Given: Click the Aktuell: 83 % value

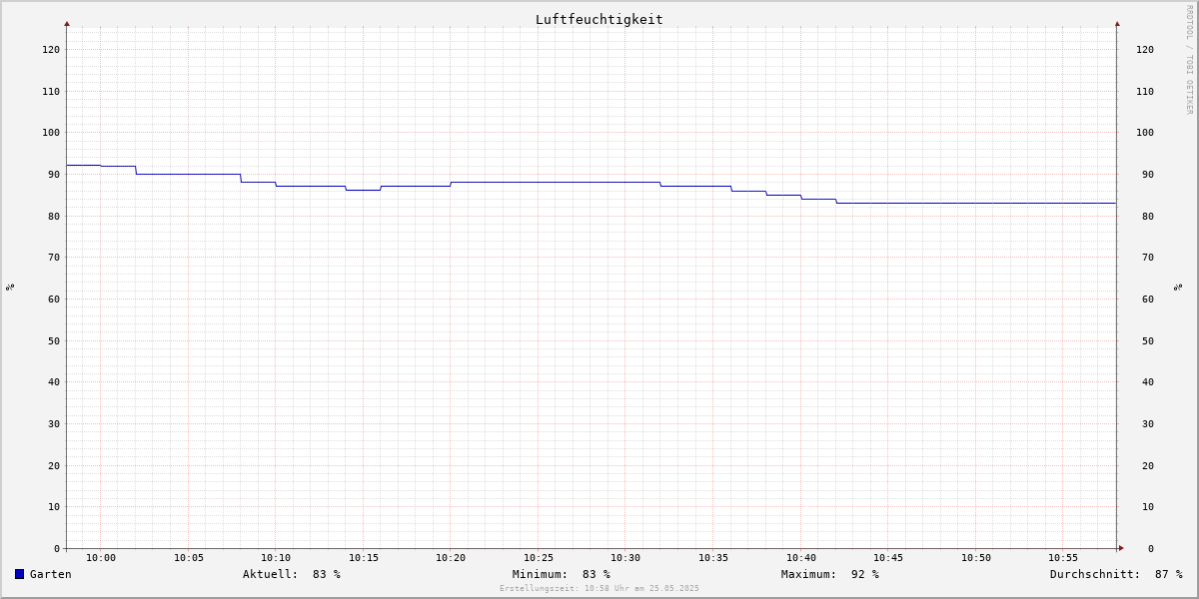Looking at the screenshot, I should tap(292, 574).
